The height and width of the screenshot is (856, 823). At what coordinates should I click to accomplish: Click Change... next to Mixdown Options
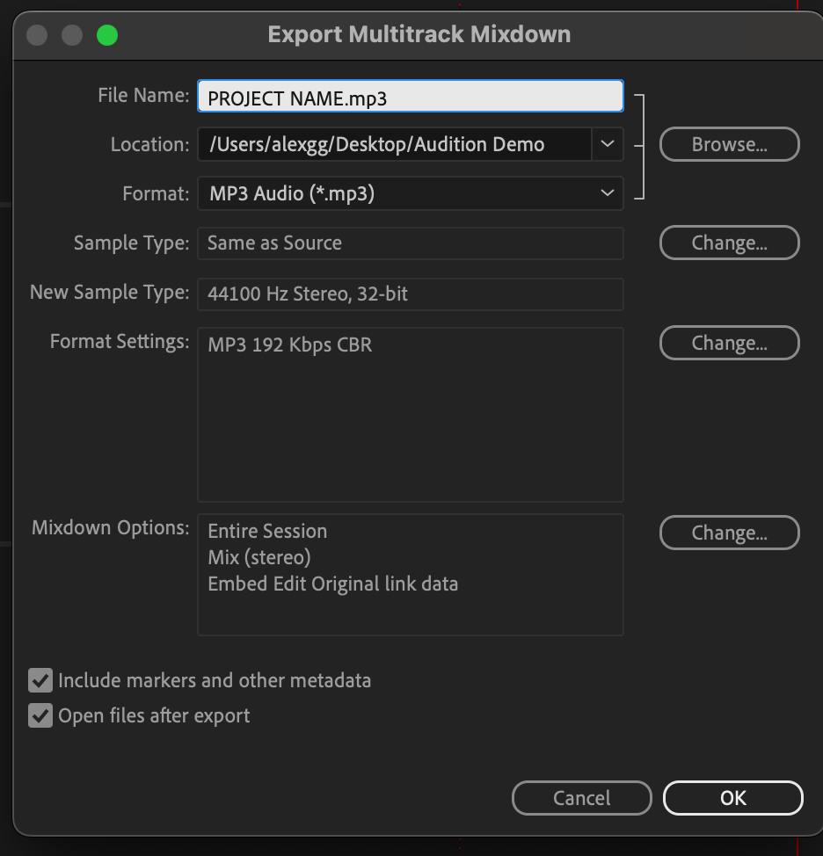pos(729,533)
